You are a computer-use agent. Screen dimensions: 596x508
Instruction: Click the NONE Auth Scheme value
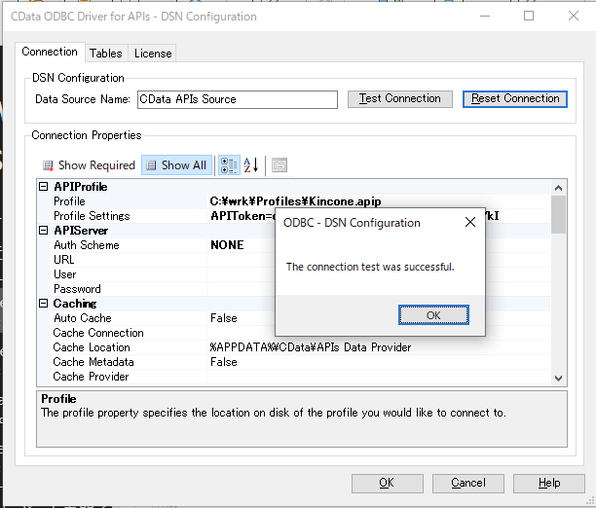click(227, 245)
